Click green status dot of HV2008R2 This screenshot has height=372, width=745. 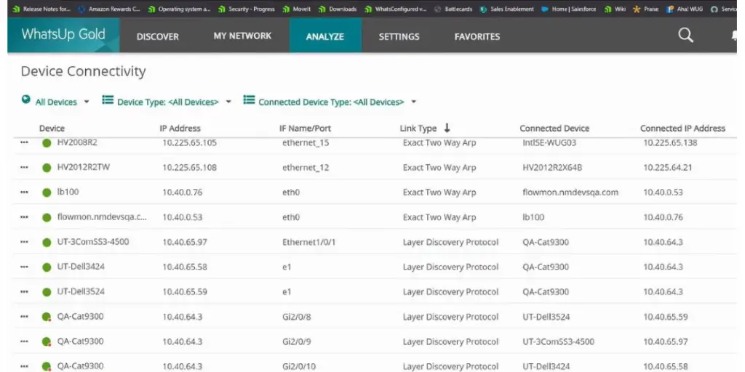click(x=47, y=143)
